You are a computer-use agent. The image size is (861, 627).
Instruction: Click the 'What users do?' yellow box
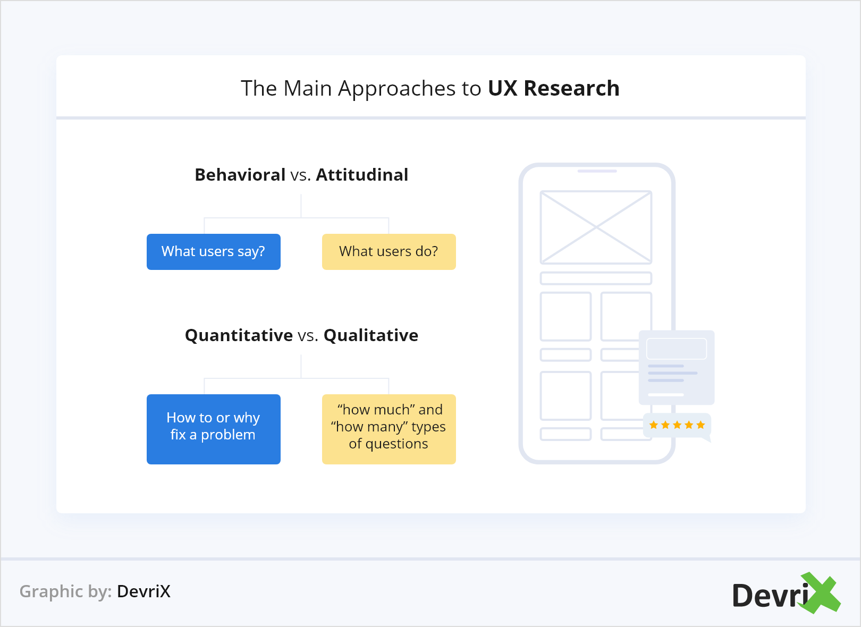(x=389, y=252)
